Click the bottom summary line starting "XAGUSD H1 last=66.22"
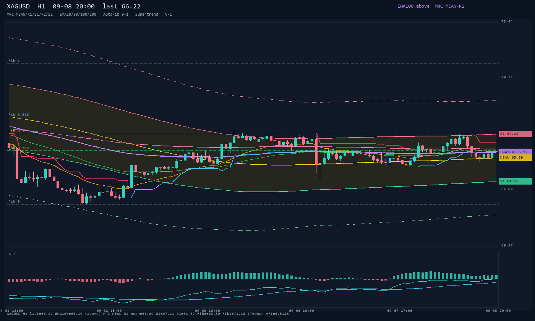Viewport: 535px width, 321px height. pyautogui.click(x=148, y=314)
